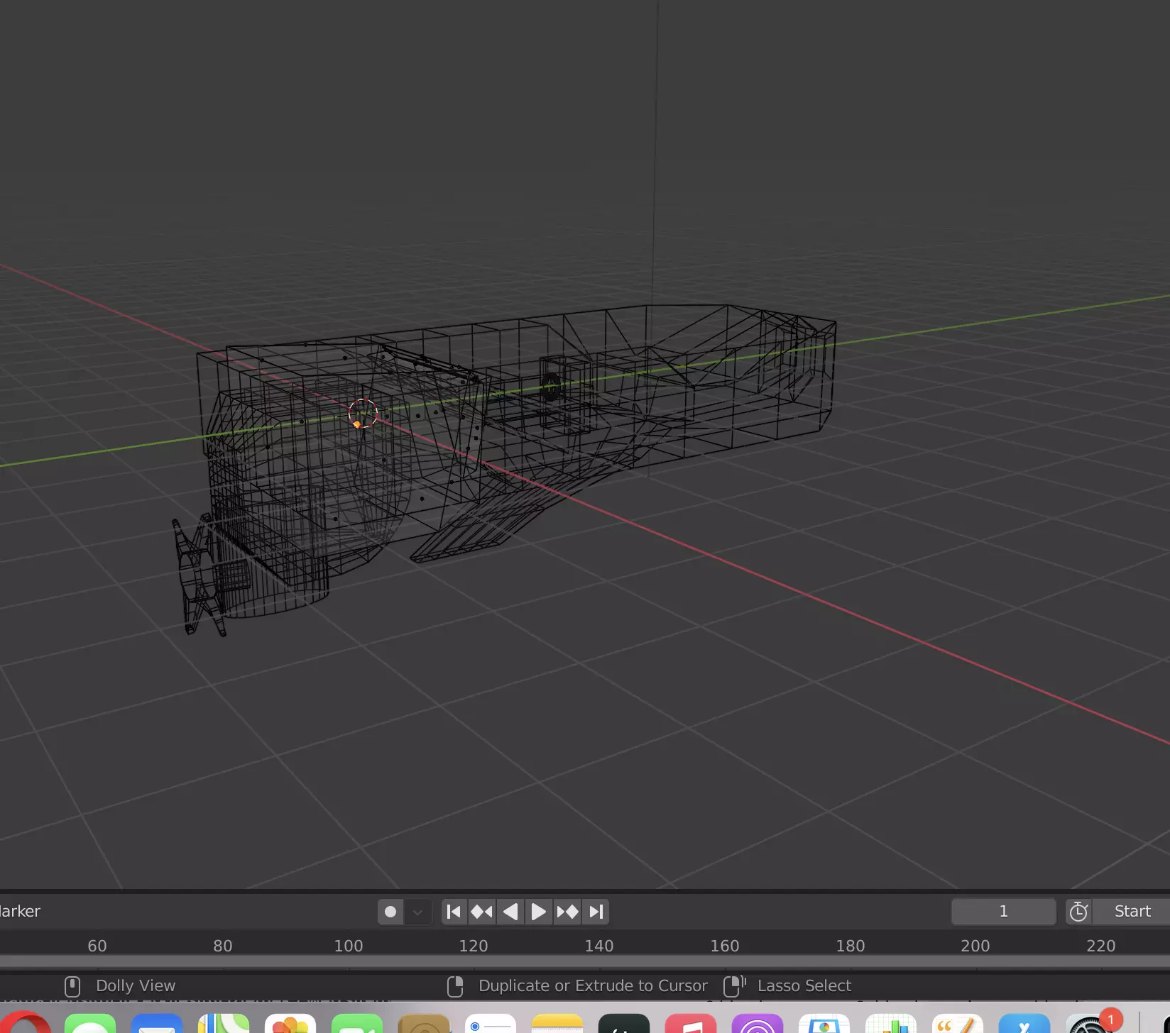Viewport: 1170px width, 1033px height.
Task: Click the mouse-drag icon beside Lasso Select
Action: click(x=734, y=986)
